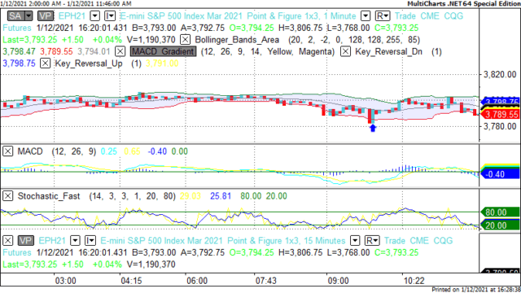
Task: Open the dropdown after '15 Minutes'
Action: point(355,241)
